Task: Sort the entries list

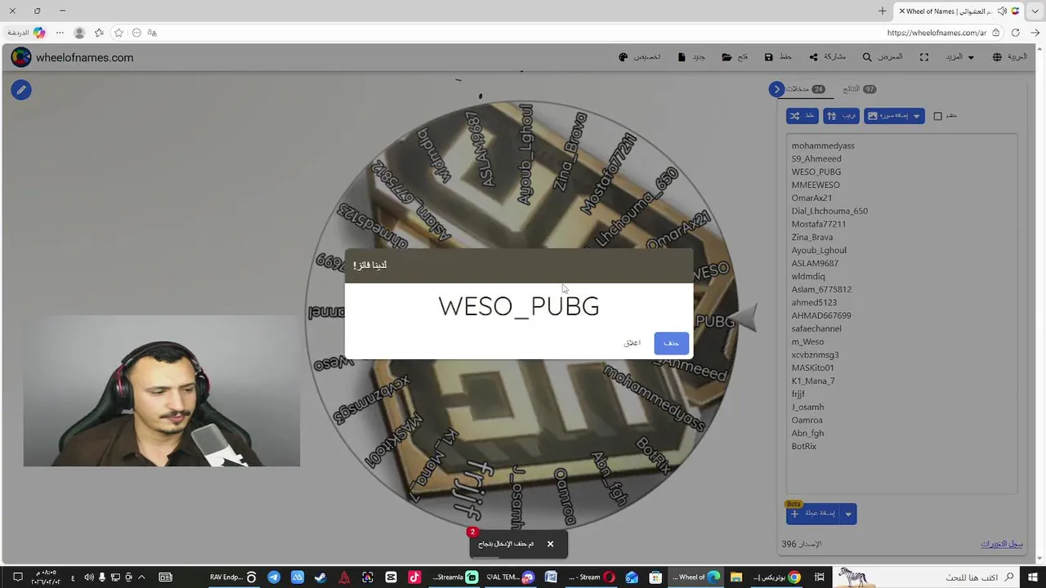Action: click(841, 116)
